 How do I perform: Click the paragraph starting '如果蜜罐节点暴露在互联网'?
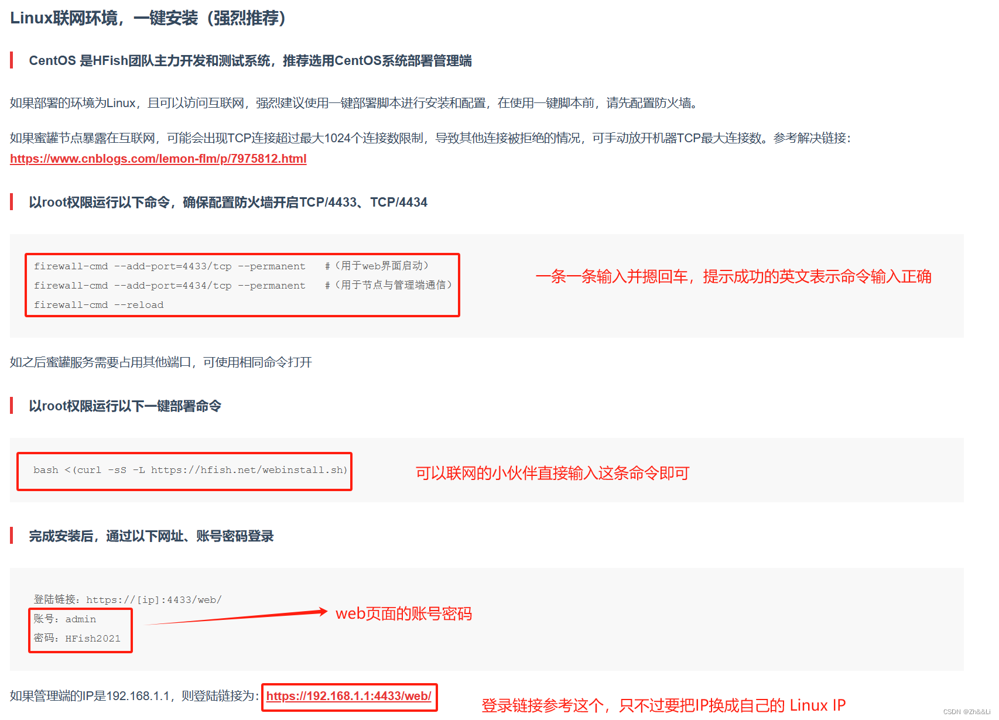(430, 138)
